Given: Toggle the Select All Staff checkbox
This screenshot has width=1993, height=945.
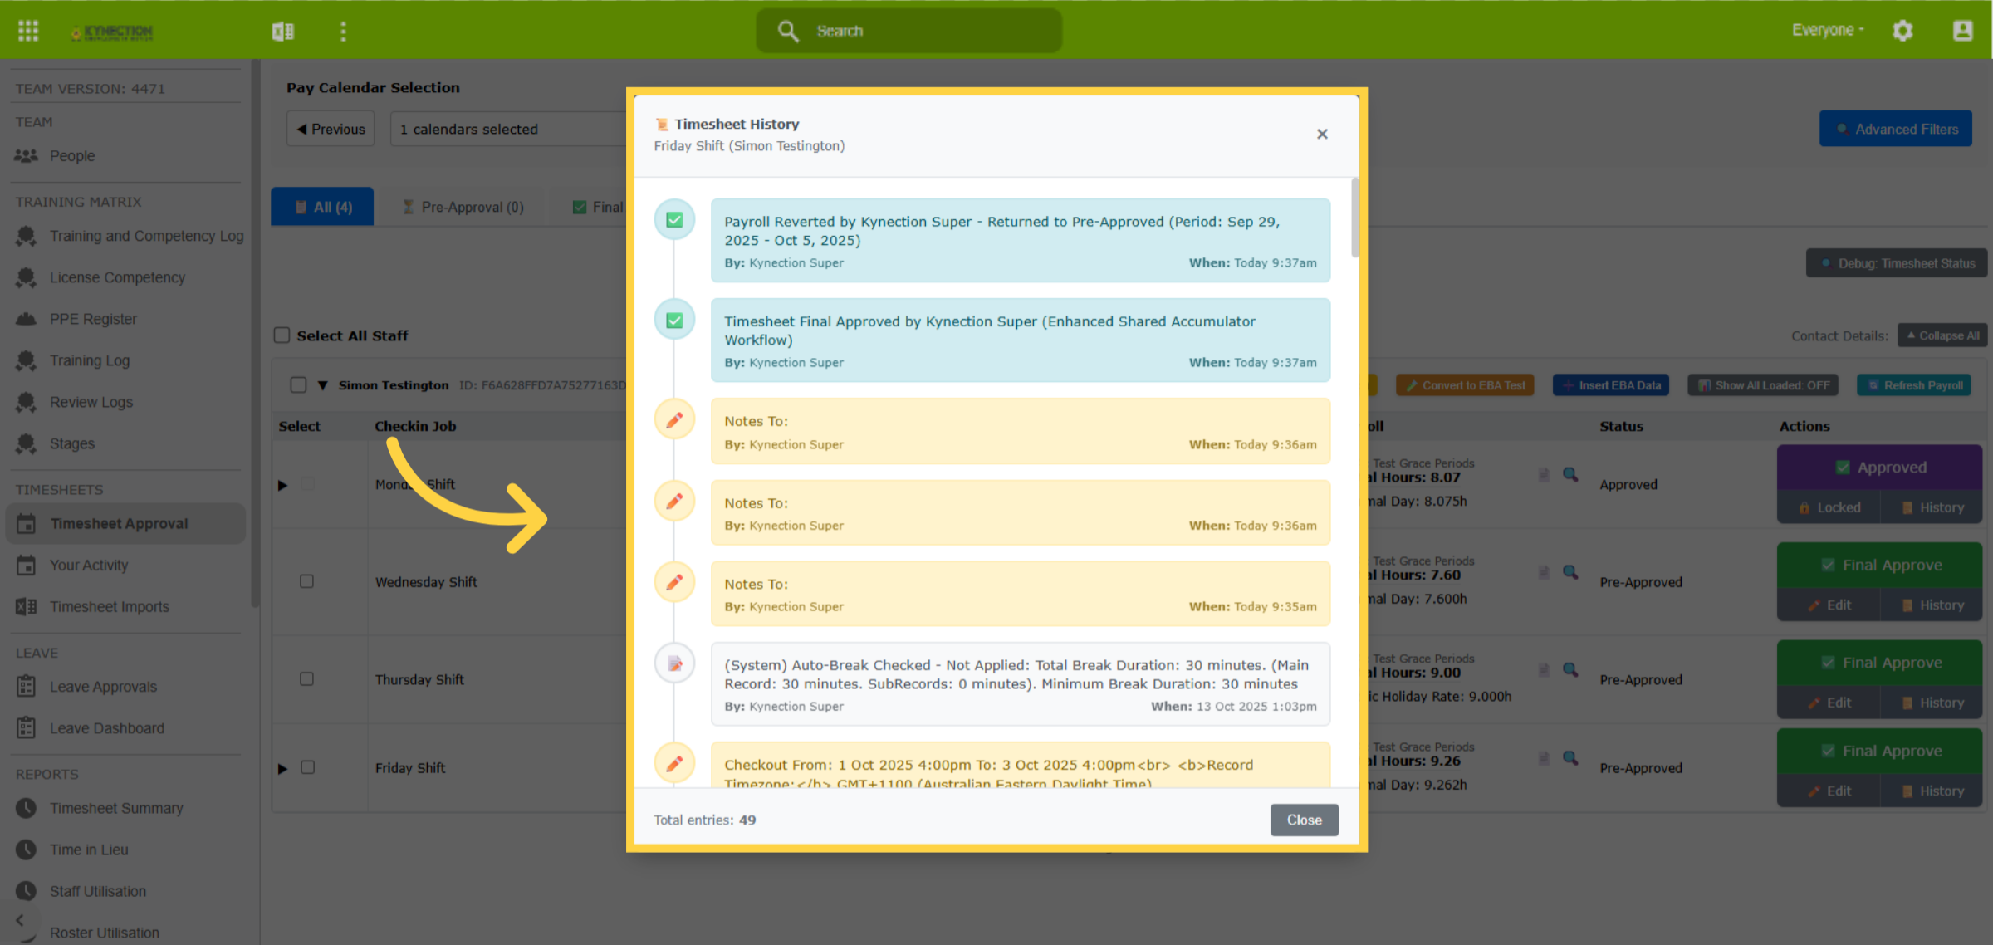Looking at the screenshot, I should pos(282,335).
